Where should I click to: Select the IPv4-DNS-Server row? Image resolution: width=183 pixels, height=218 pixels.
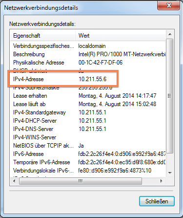coord(88,129)
